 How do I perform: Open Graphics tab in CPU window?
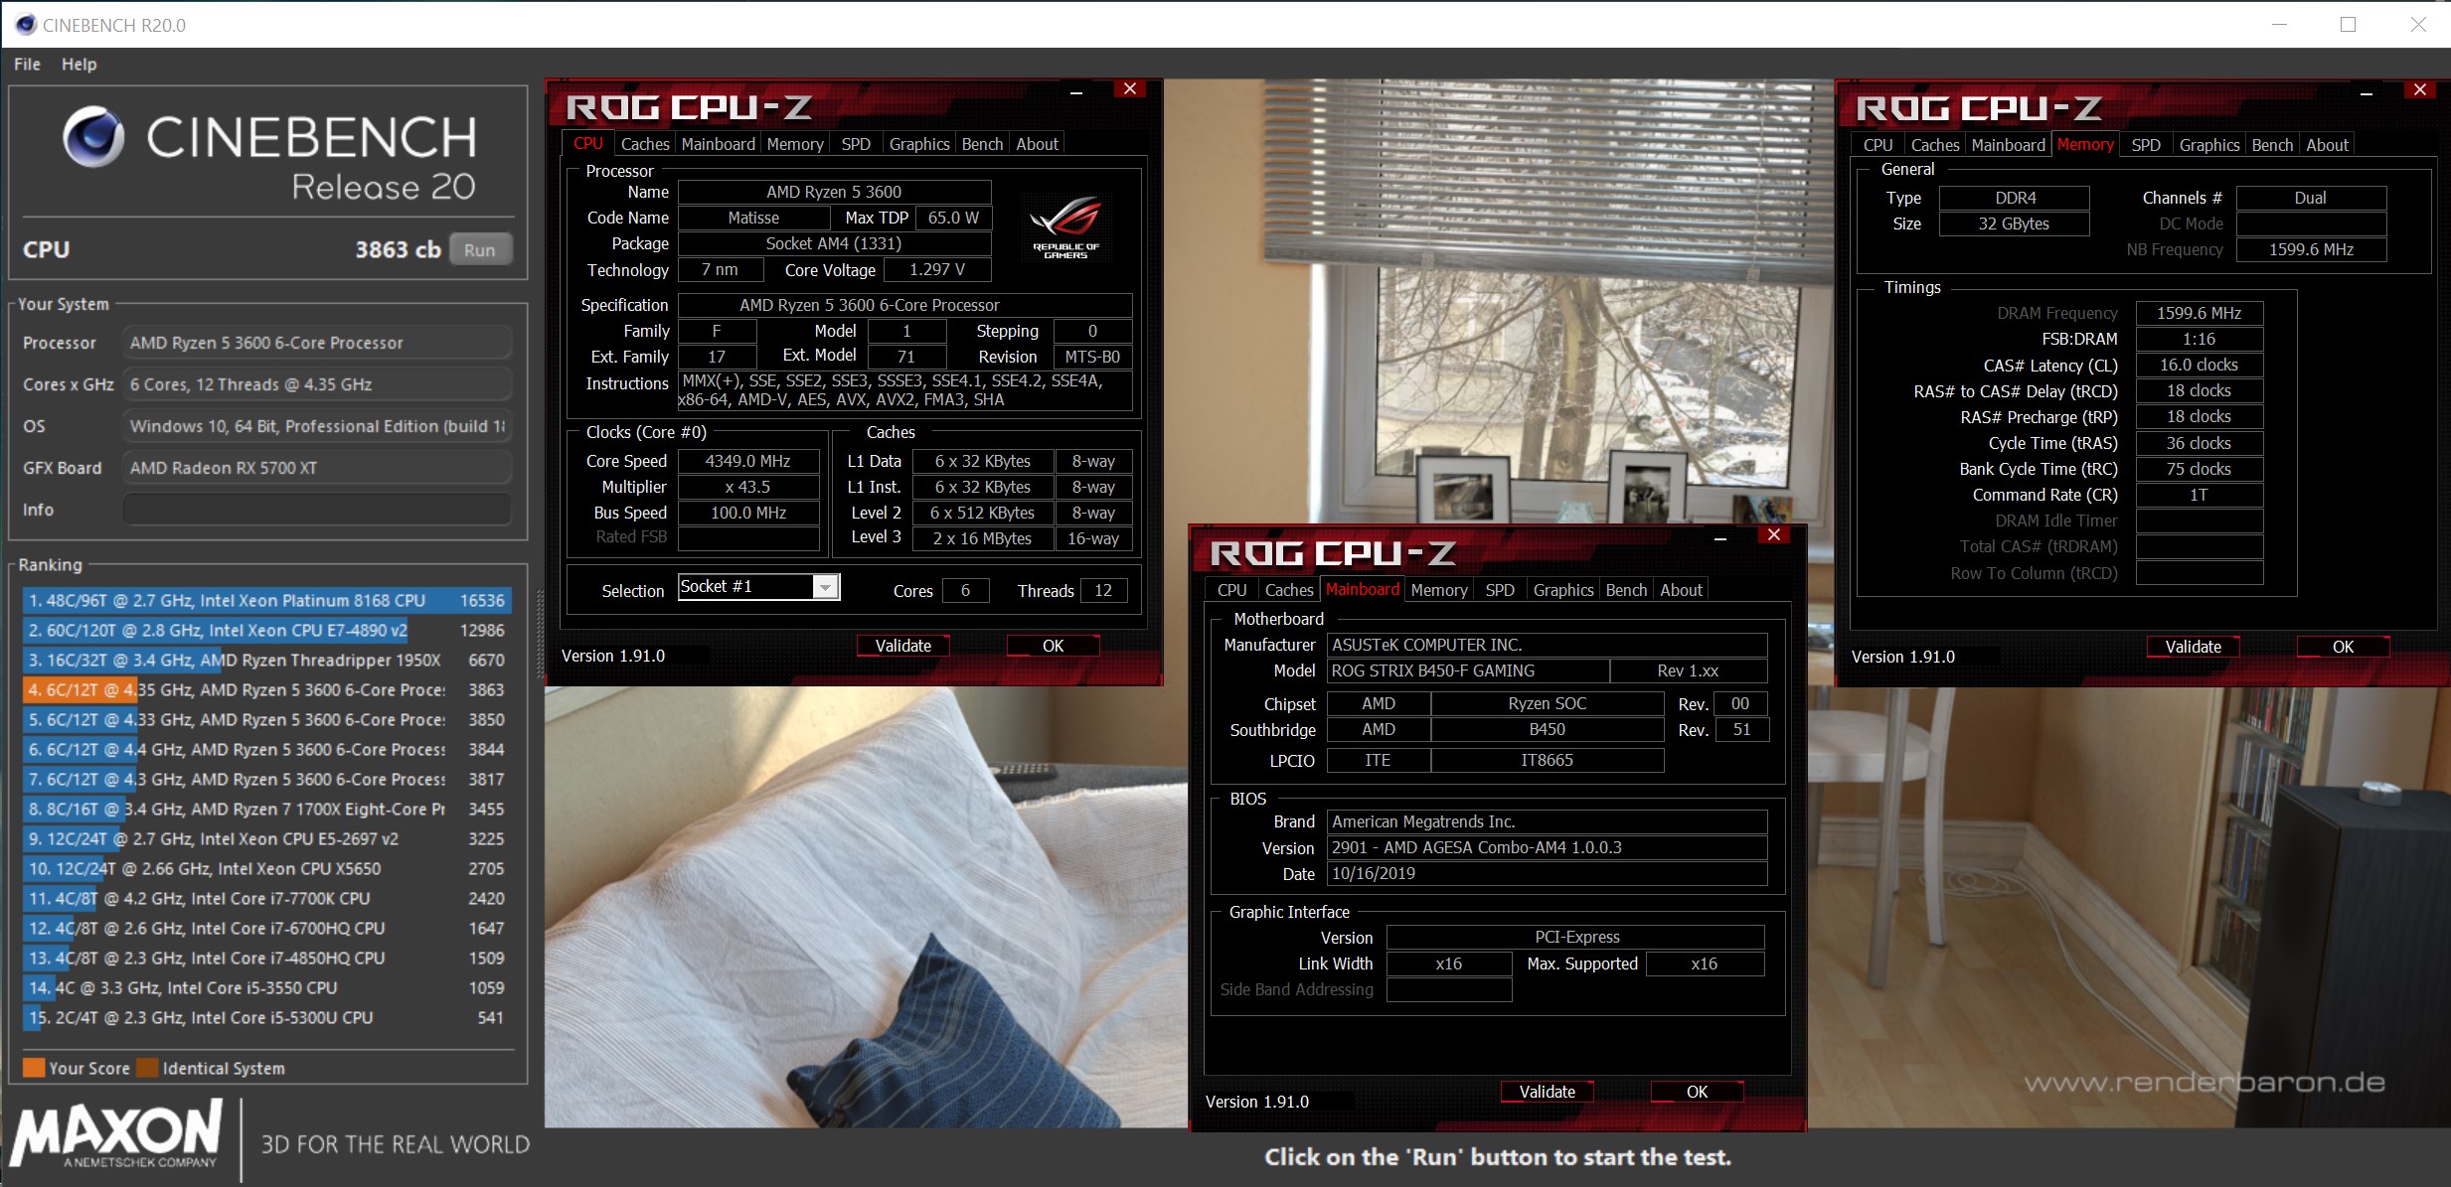pos(919,144)
